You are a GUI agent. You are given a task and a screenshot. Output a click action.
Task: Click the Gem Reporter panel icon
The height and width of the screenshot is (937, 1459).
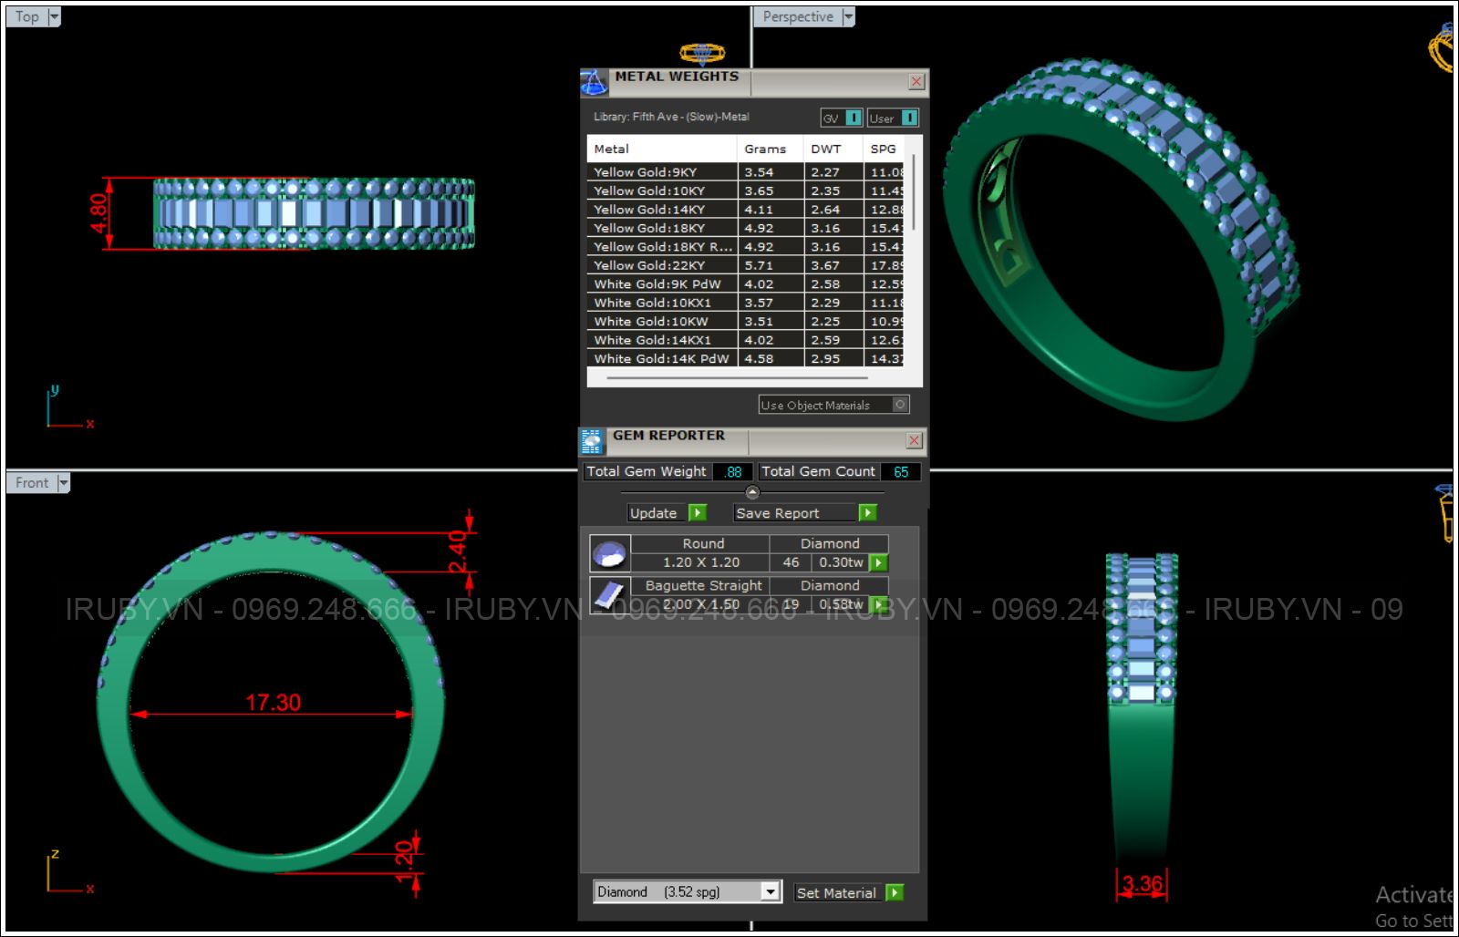592,441
